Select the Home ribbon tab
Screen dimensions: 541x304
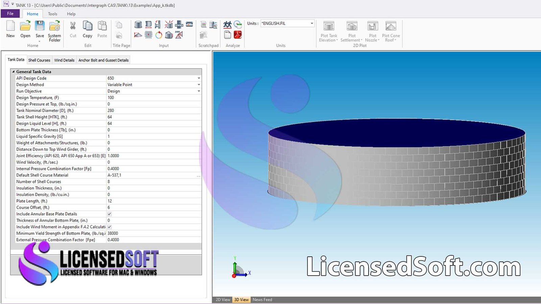tap(32, 14)
